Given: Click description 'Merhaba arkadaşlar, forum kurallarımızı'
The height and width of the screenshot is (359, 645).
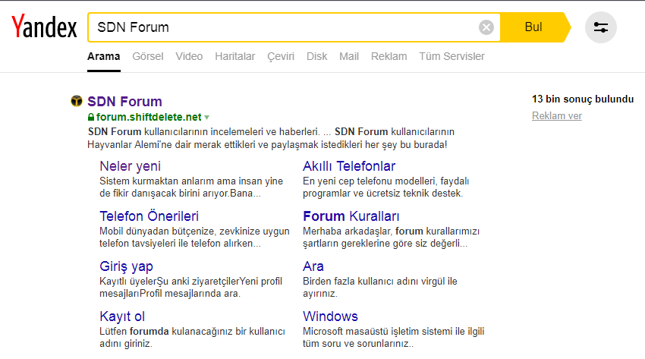Looking at the screenshot, I should pos(391,231).
